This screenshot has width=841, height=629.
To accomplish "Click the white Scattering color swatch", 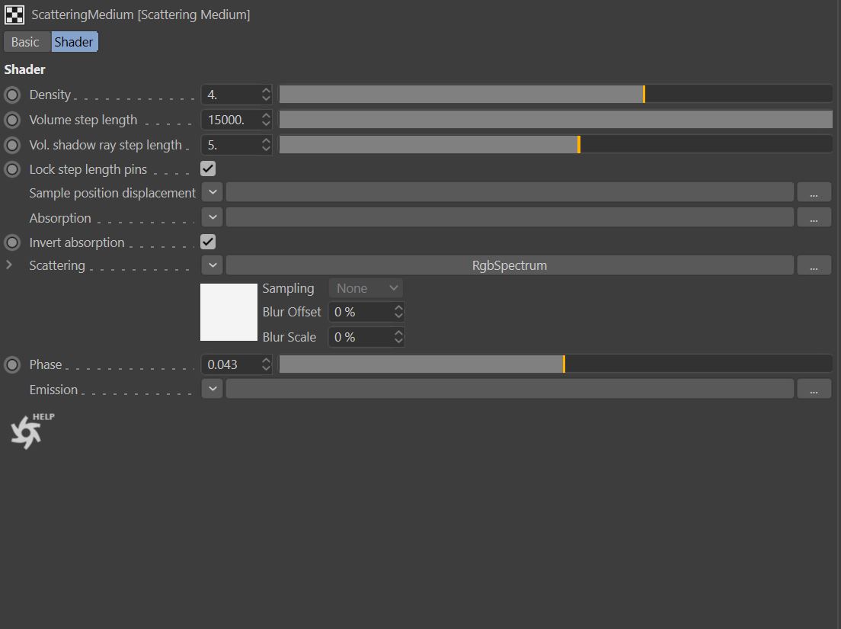I will click(x=229, y=313).
